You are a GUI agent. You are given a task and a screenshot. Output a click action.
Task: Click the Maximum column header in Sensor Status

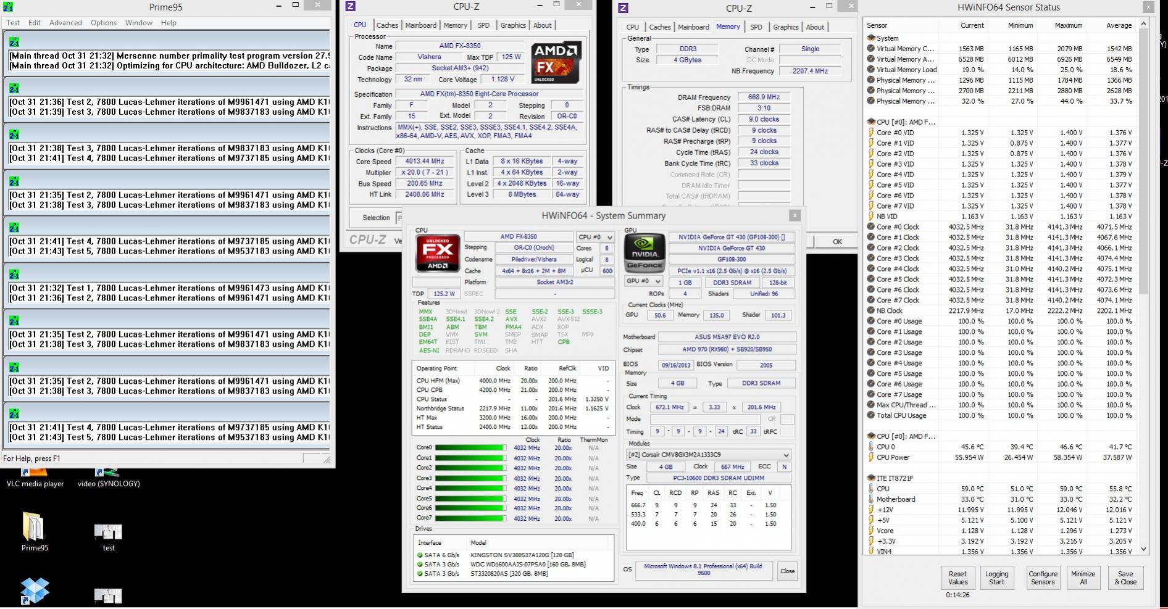click(x=1069, y=25)
